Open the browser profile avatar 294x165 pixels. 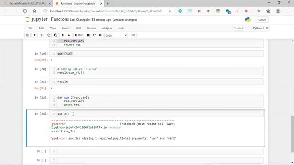click(x=278, y=11)
